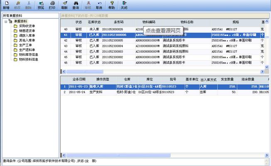271x166 pixels.
Task: Open 帮助 (Help) from the toolbar
Action: click(x=112, y=5)
